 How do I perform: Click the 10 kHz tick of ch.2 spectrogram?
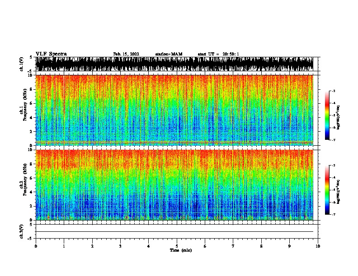(30, 150)
